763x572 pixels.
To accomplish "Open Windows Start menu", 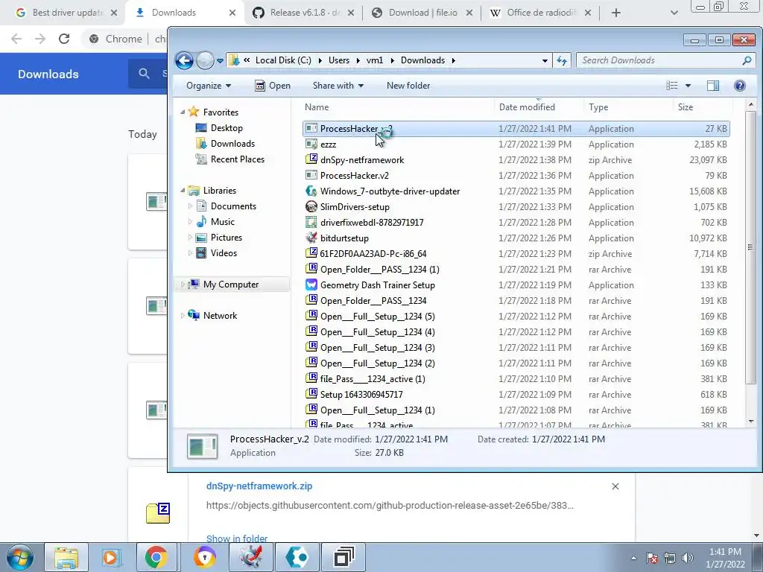I will (x=20, y=557).
